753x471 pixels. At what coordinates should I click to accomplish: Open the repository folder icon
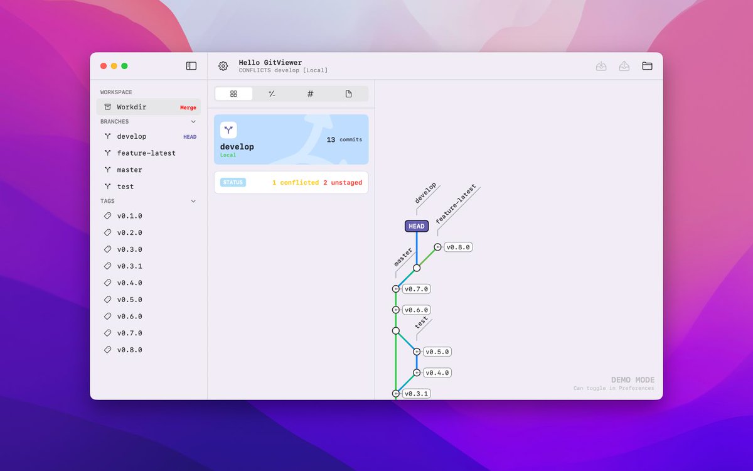pos(647,65)
